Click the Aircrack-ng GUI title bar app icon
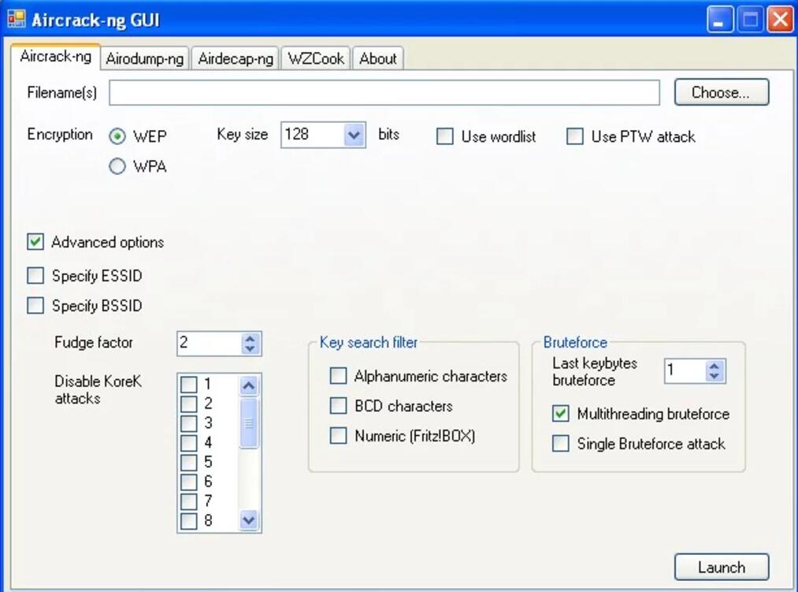Image resolution: width=798 pixels, height=592 pixels. (x=16, y=18)
